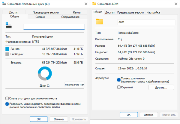The height and width of the screenshot is (124, 180).
Task: Click the ADM folder name field
Action: click(146, 22)
